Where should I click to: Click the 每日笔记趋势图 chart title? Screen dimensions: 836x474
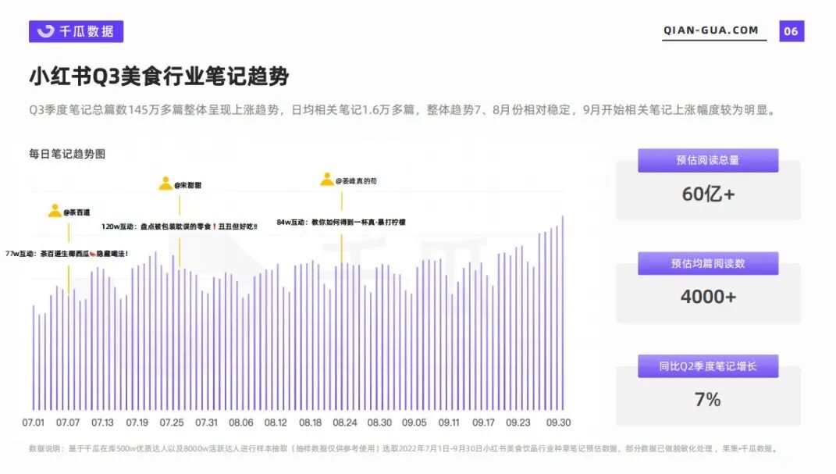(x=67, y=154)
